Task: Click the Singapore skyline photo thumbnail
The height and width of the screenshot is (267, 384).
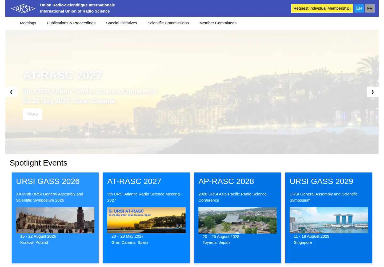Action: (329, 220)
